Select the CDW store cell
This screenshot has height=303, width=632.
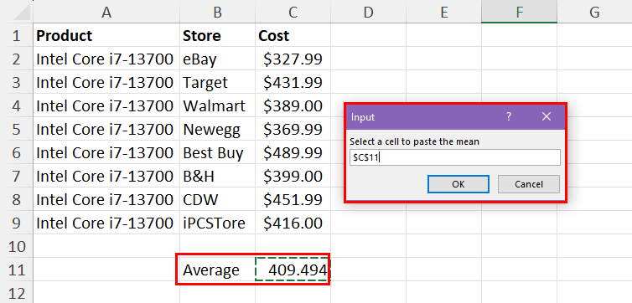tap(217, 199)
